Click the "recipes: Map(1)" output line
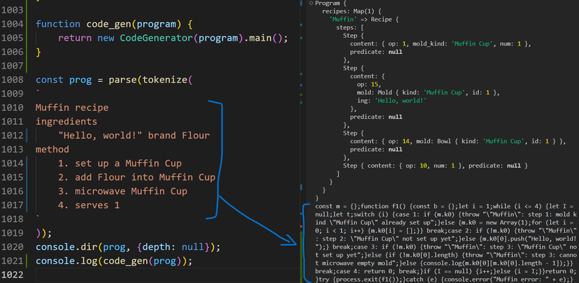Viewport: 579px width, 283px height. [x=349, y=12]
